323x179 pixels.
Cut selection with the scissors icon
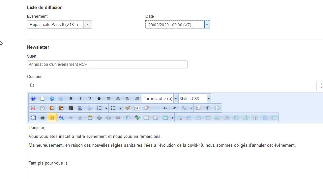point(33,108)
